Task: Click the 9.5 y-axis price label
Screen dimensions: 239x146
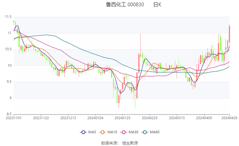Action: click(9, 82)
